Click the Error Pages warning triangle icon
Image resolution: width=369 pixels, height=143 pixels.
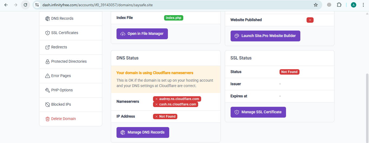pos(47,76)
